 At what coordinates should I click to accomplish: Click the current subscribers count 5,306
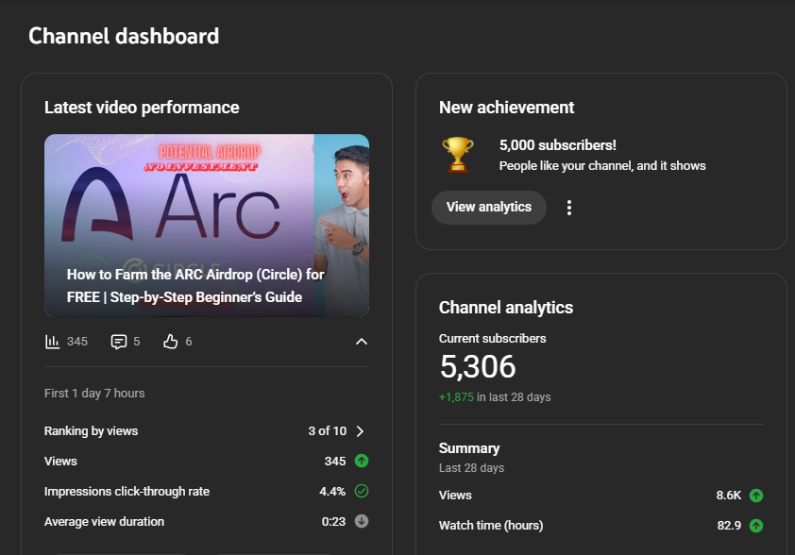click(477, 366)
